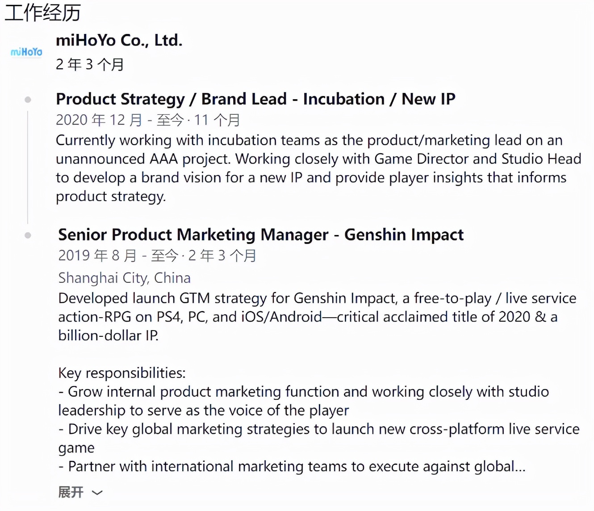Click the Grow internal product marketing bullet
Image resolution: width=594 pixels, height=511 pixels.
click(x=304, y=401)
